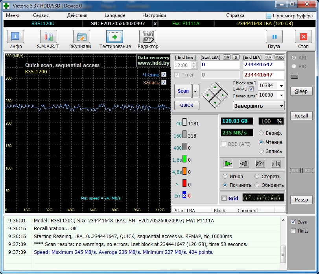
Task: Click the MAX button next to End LBA
Action: [x=279, y=57]
